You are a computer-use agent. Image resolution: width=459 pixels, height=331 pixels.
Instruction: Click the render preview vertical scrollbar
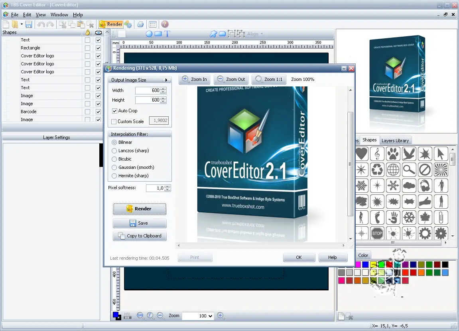pos(350,165)
